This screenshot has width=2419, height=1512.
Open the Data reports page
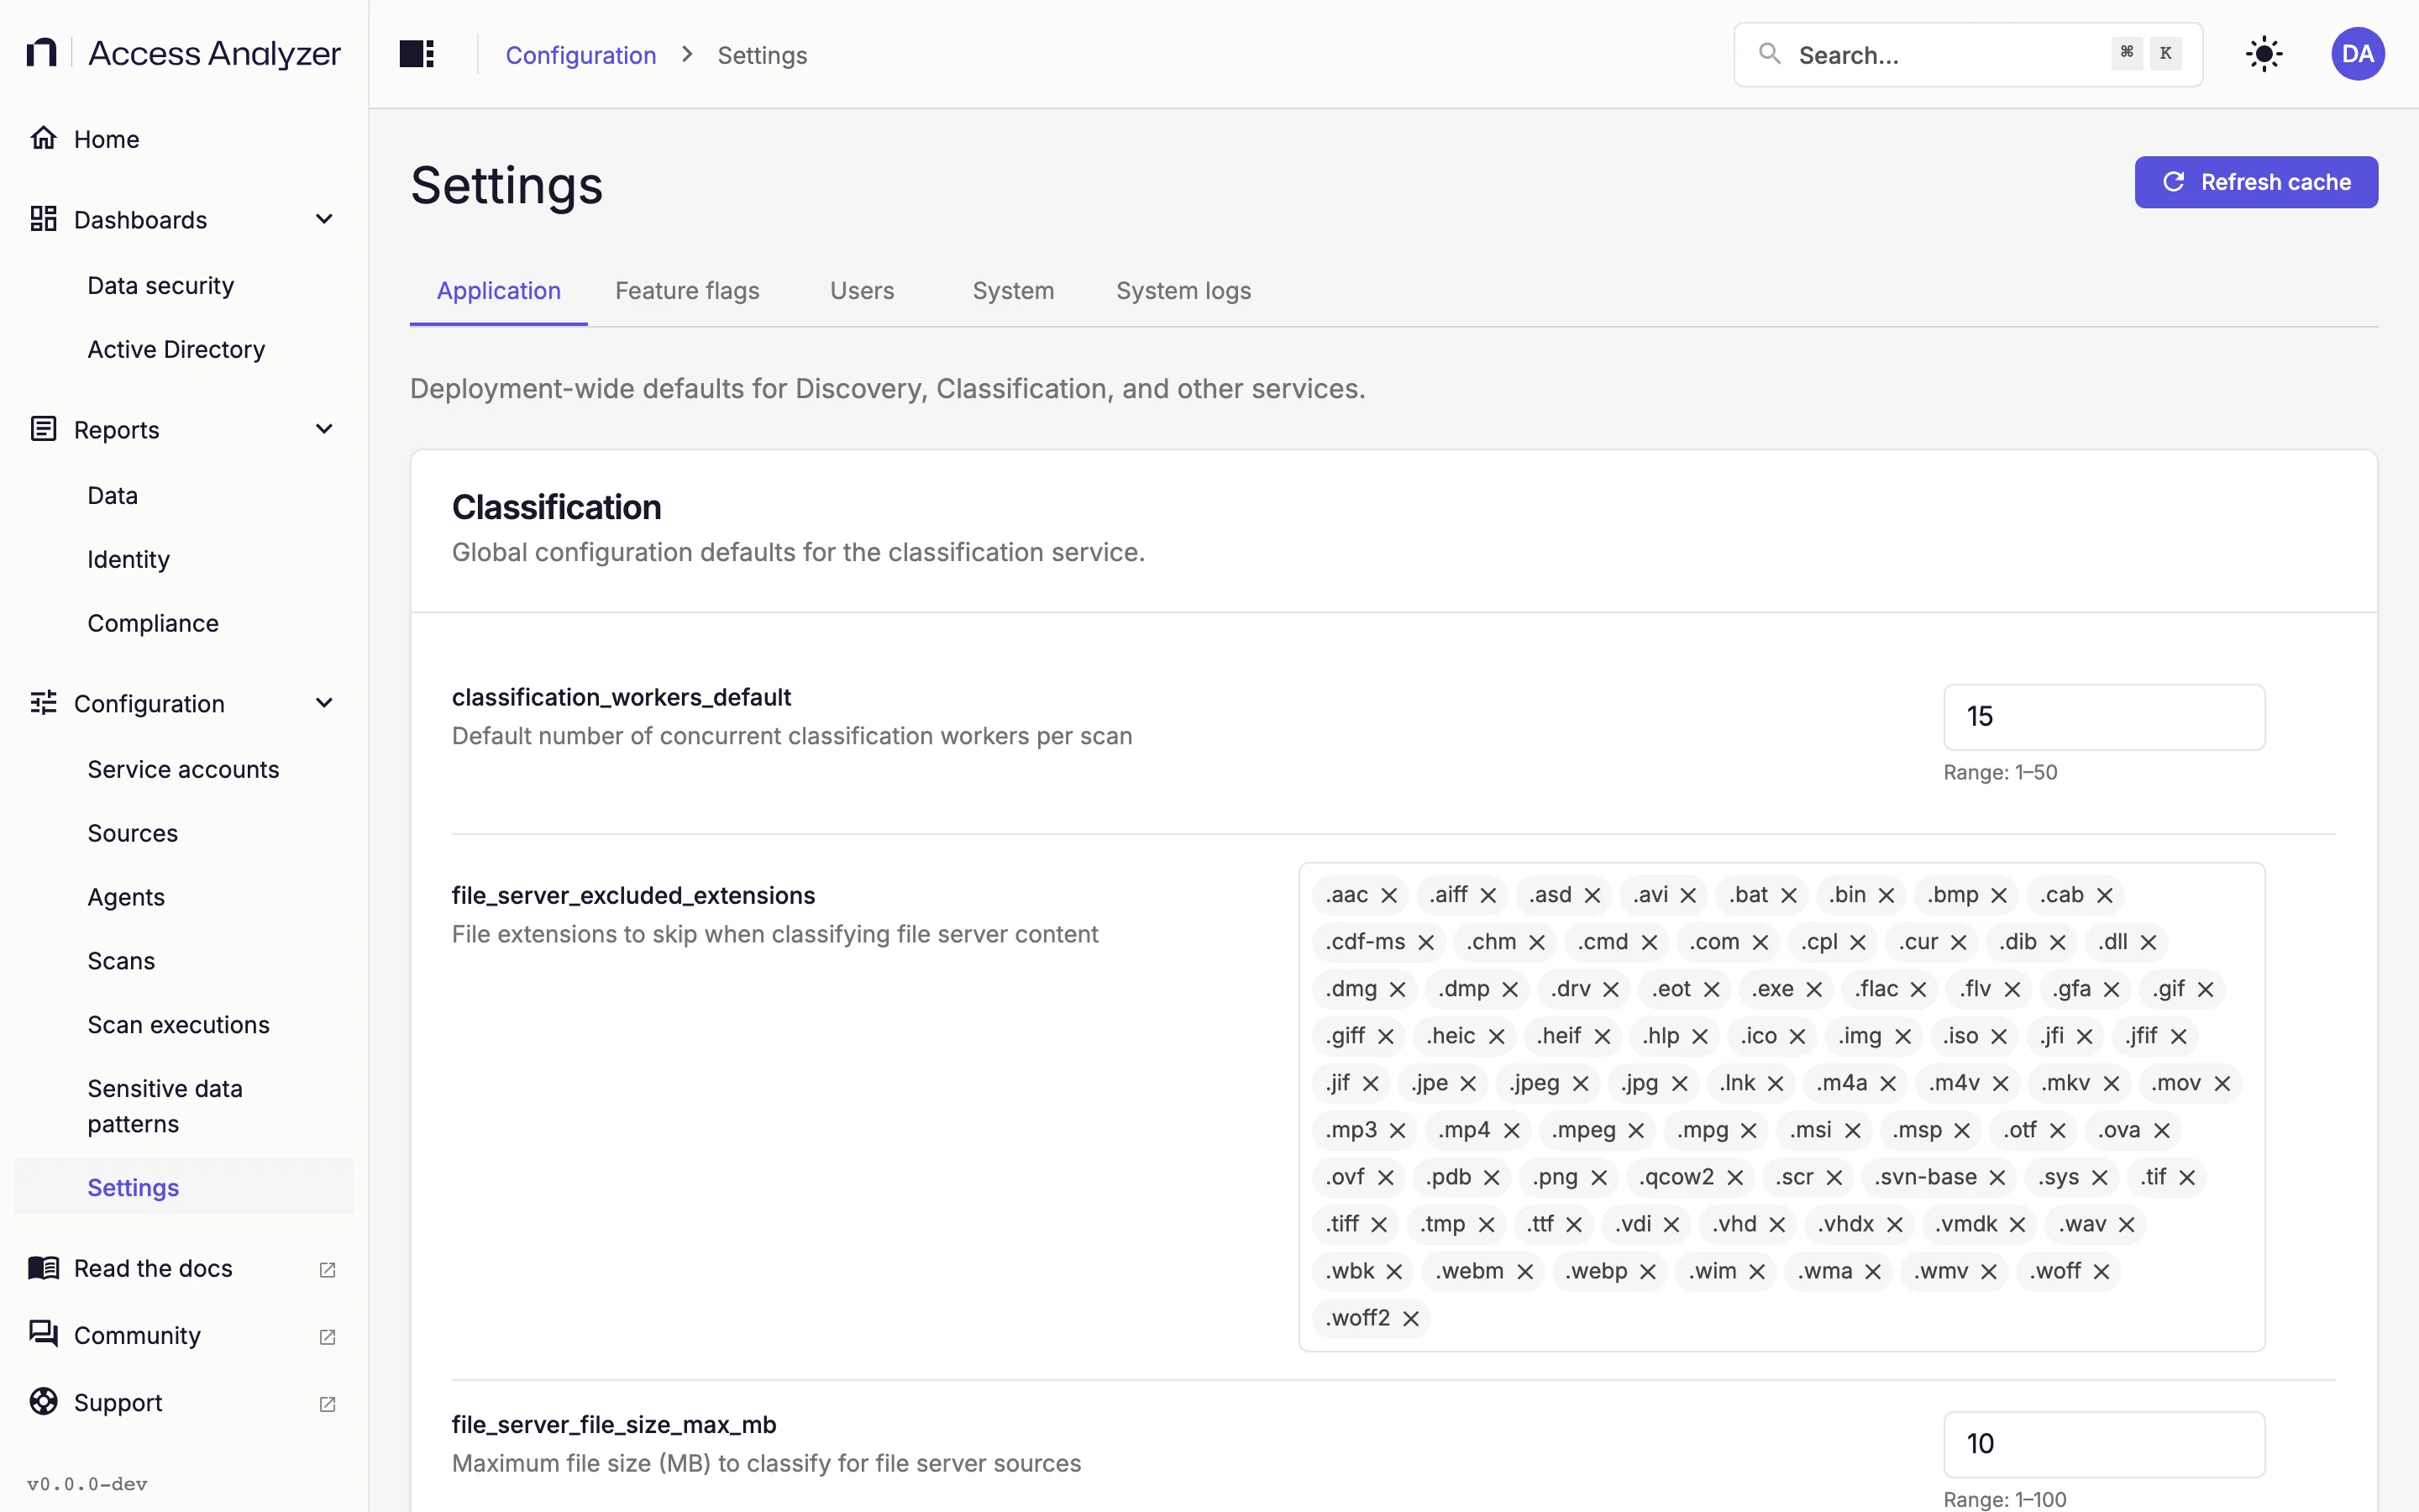(113, 496)
